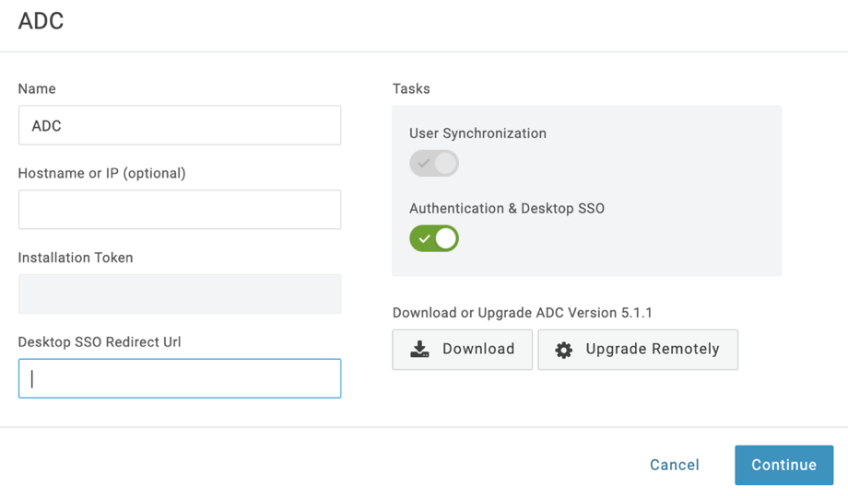Select the Installation Token field
Viewport: 848px width, 496px height.
coord(180,294)
